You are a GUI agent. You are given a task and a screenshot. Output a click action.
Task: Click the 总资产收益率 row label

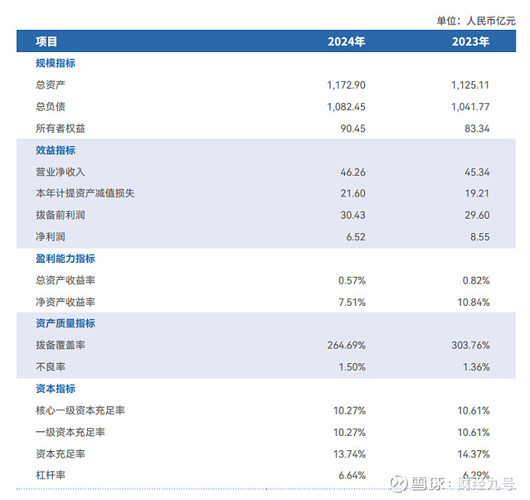(x=65, y=281)
